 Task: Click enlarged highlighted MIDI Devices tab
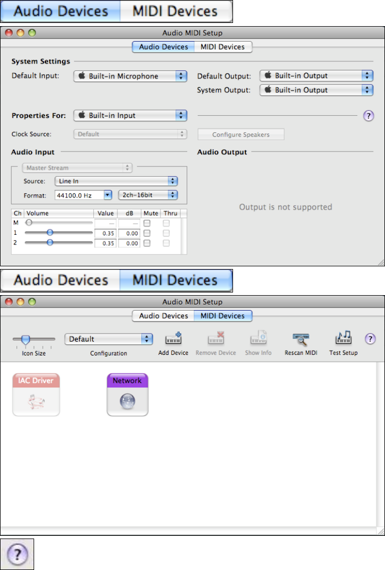[176, 280]
